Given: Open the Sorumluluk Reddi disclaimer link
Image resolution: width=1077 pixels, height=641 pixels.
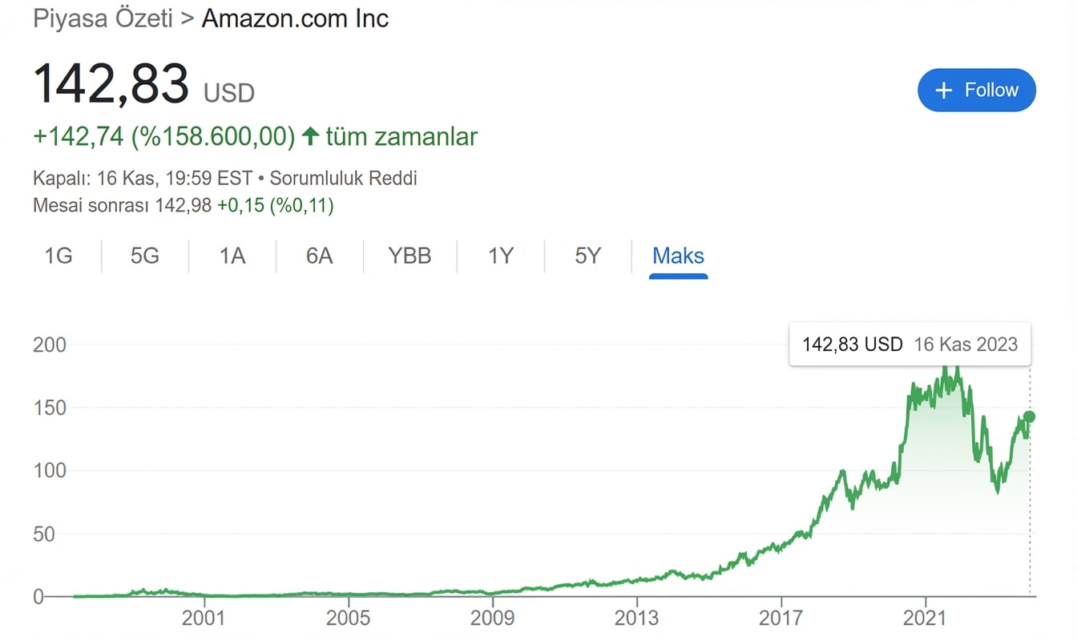Looking at the screenshot, I should click(343, 178).
